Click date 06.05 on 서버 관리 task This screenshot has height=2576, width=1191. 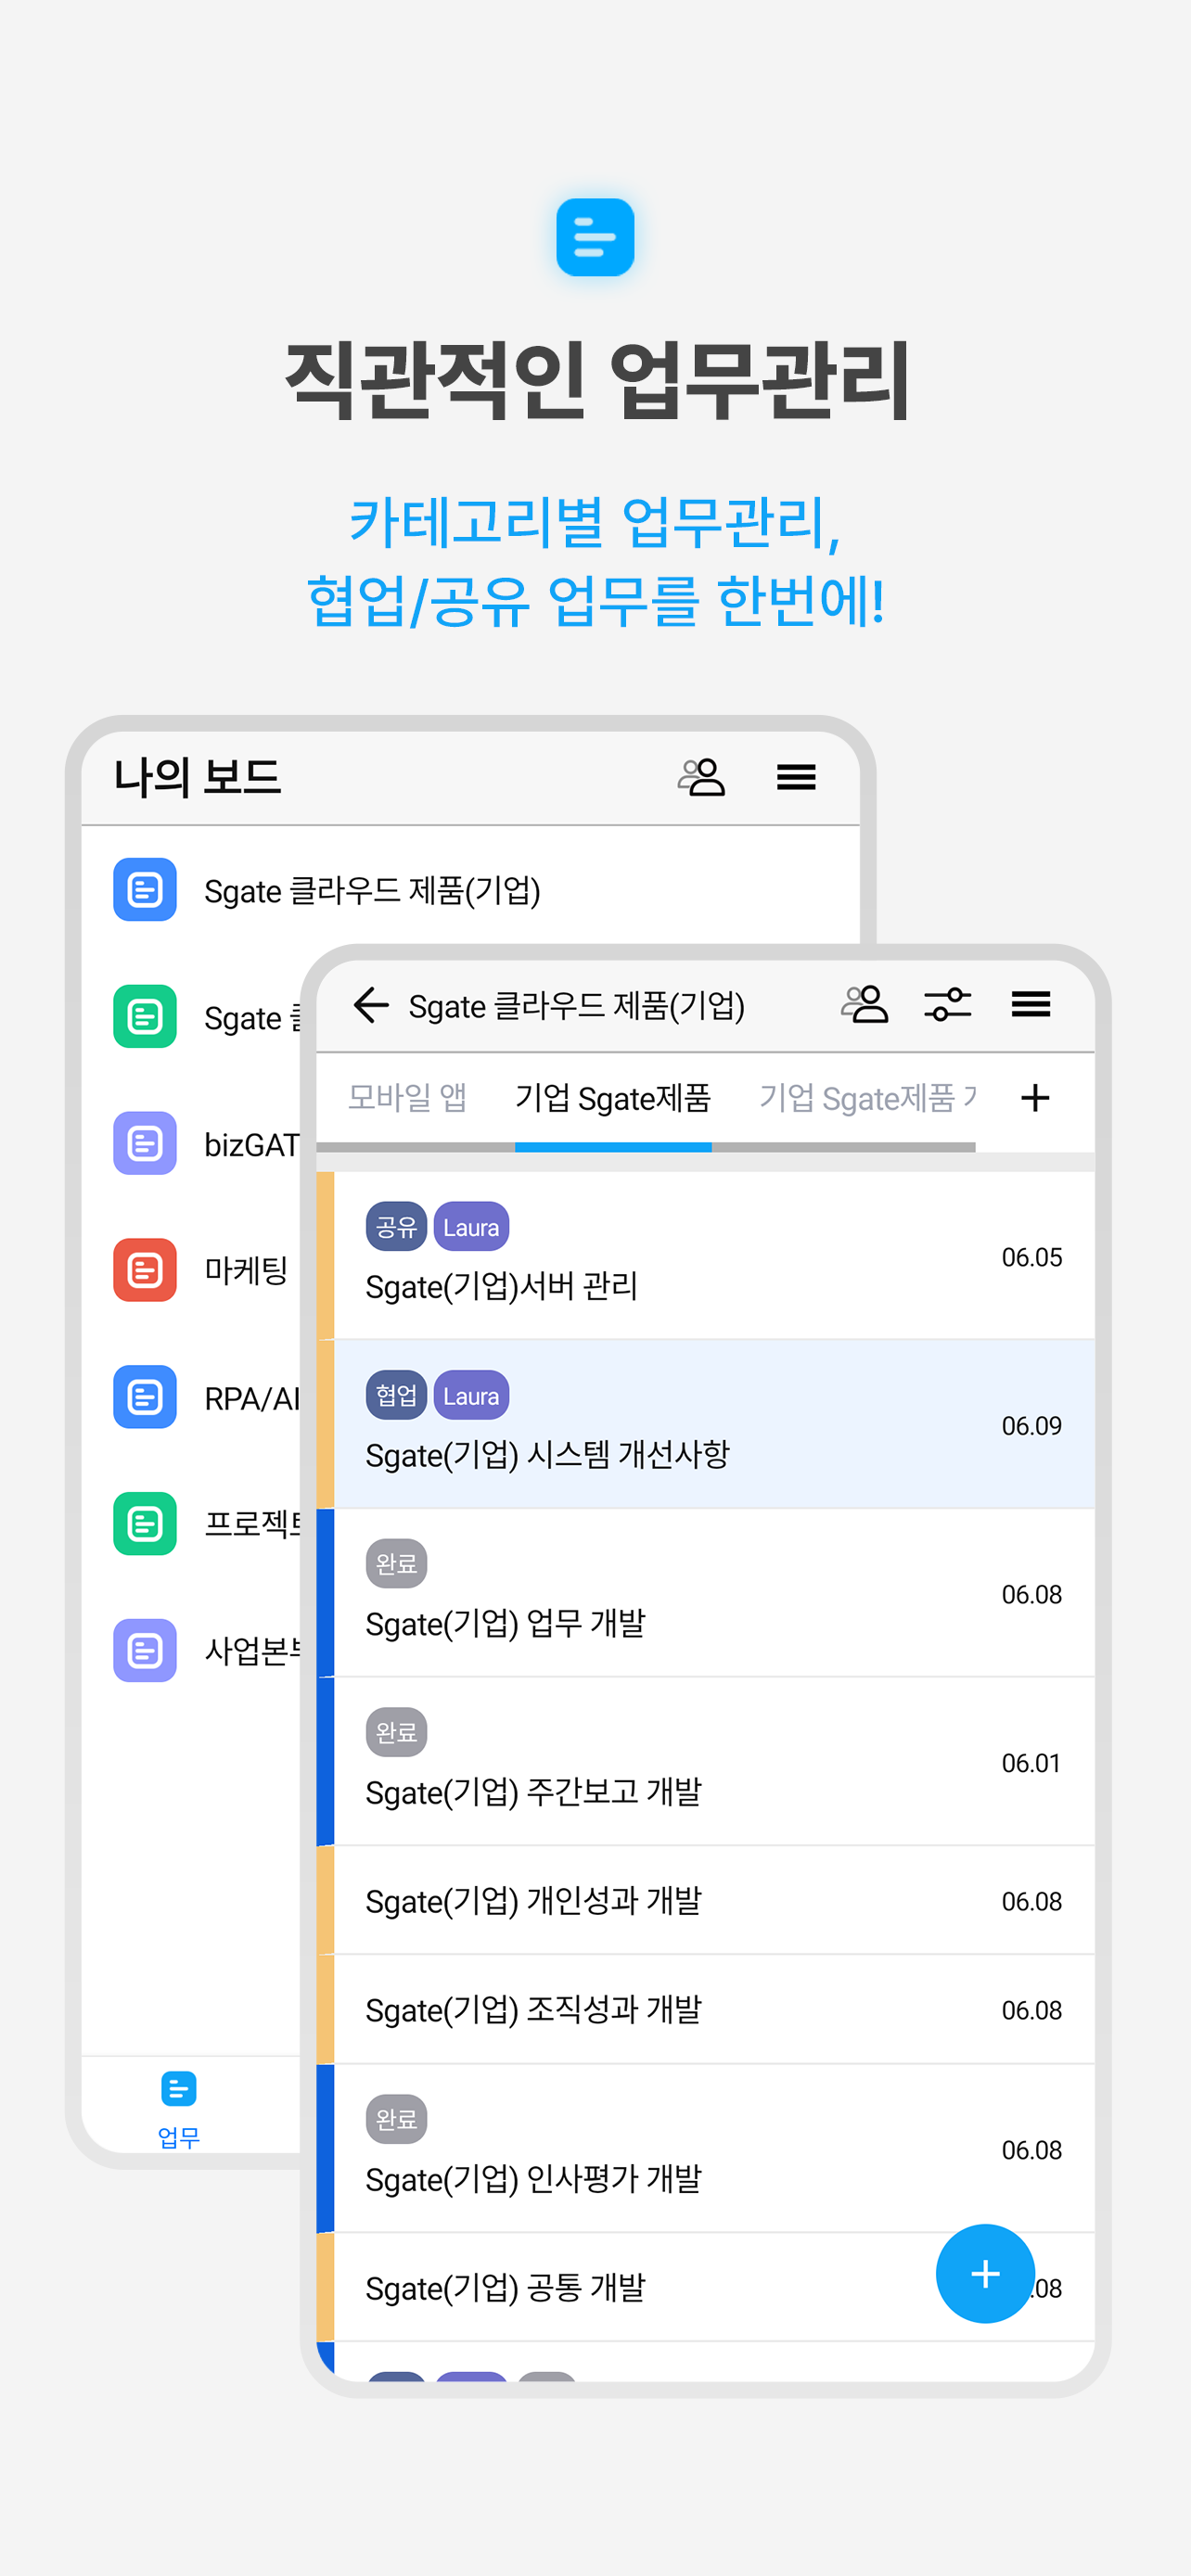pyautogui.click(x=1032, y=1257)
